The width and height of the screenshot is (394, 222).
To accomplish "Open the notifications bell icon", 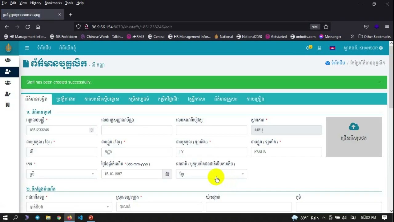I will pos(308,48).
